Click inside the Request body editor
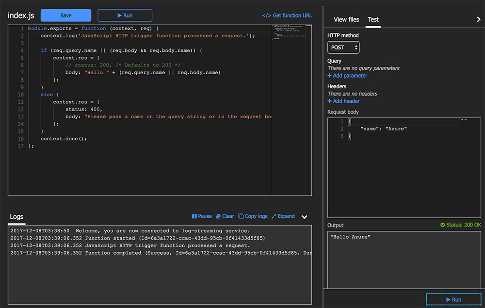Viewport: 485px width, 308px height. point(404,168)
